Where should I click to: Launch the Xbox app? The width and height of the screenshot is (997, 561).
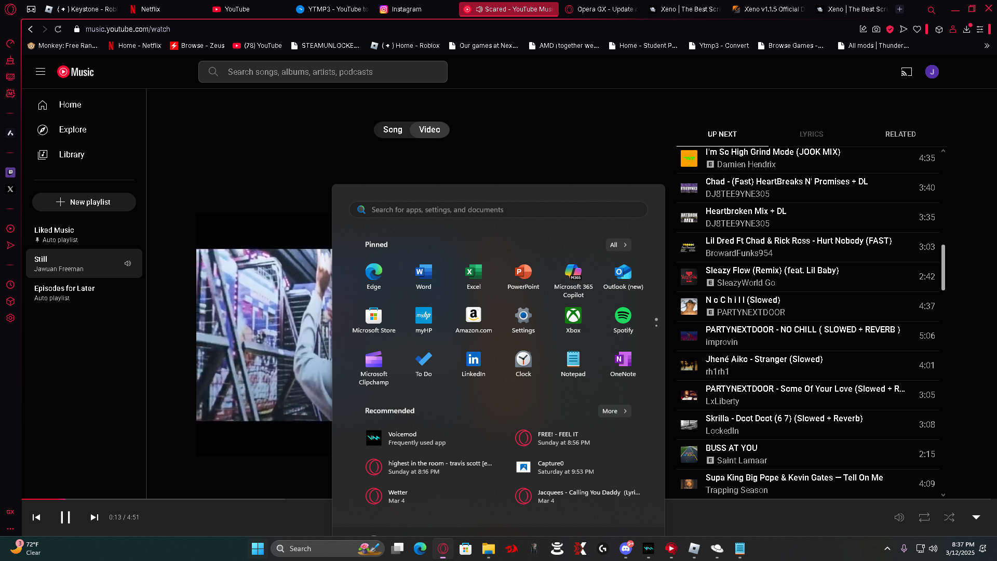tap(573, 320)
